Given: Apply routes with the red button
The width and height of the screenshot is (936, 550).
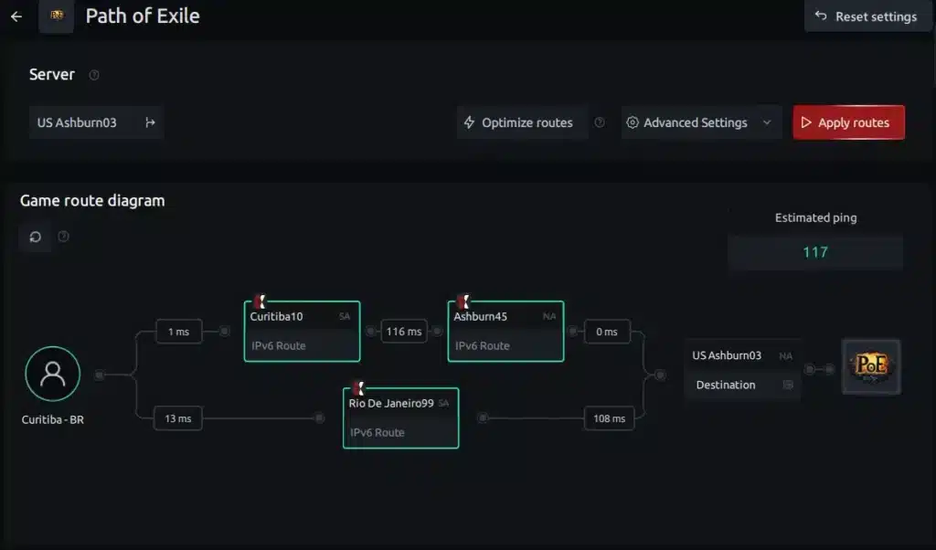Looking at the screenshot, I should coord(849,122).
